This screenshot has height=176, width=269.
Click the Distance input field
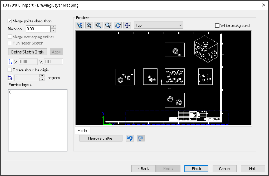[x=38, y=29]
